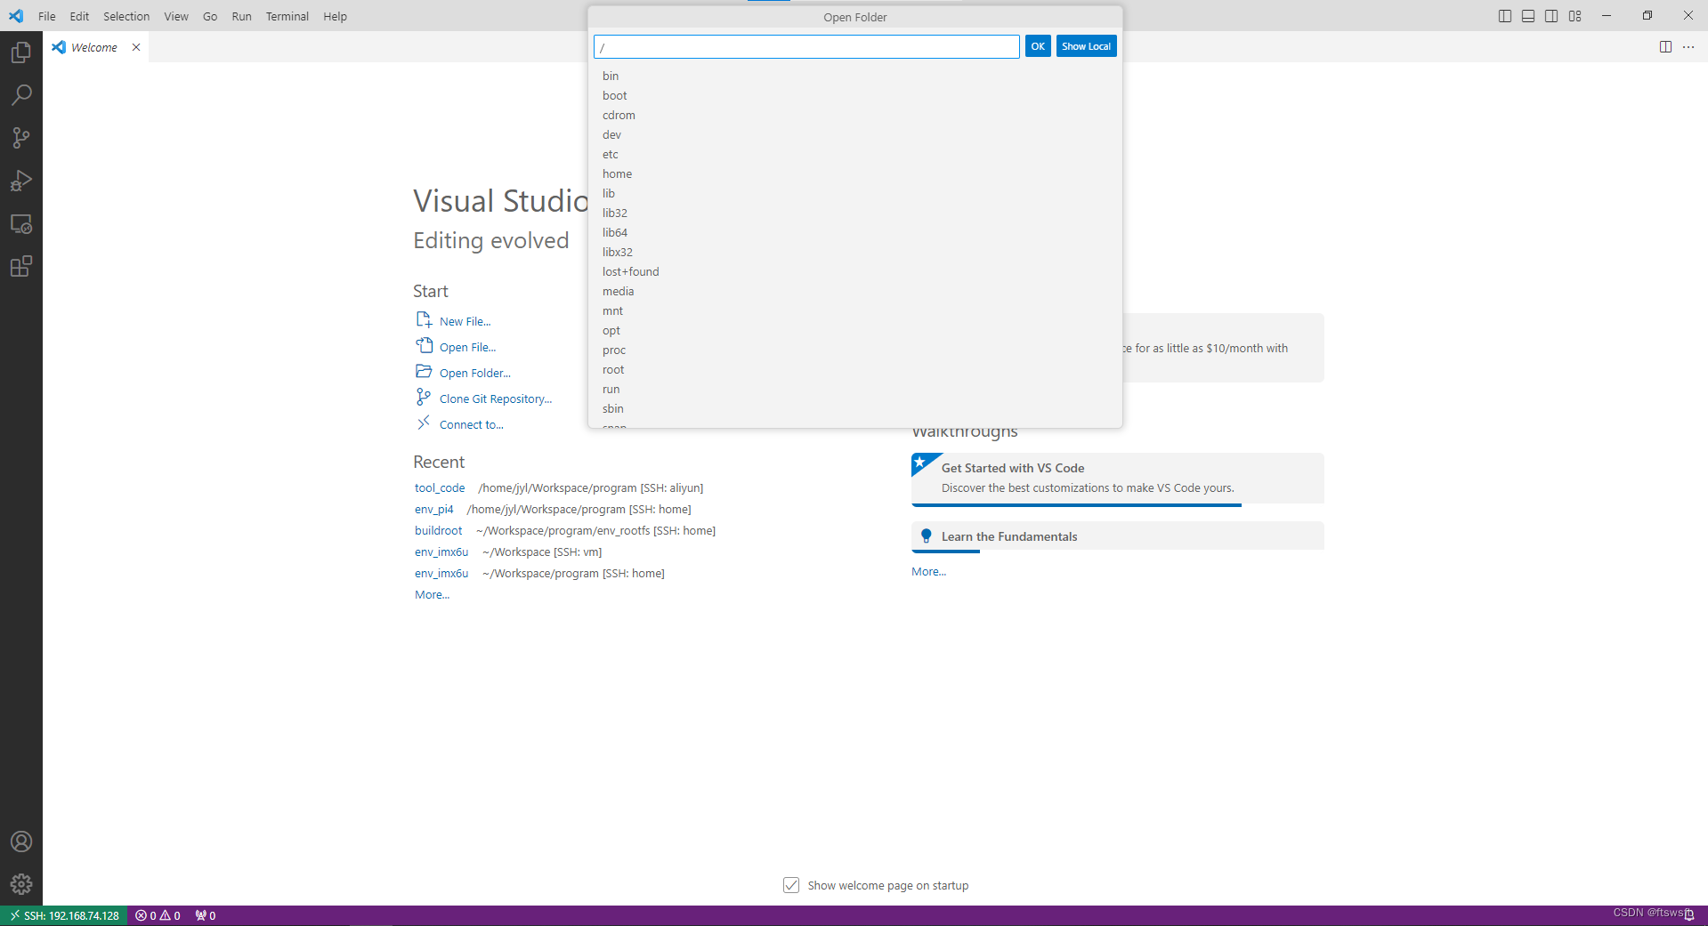This screenshot has width=1708, height=926.
Task: Click the New File... link
Action: coord(465,321)
